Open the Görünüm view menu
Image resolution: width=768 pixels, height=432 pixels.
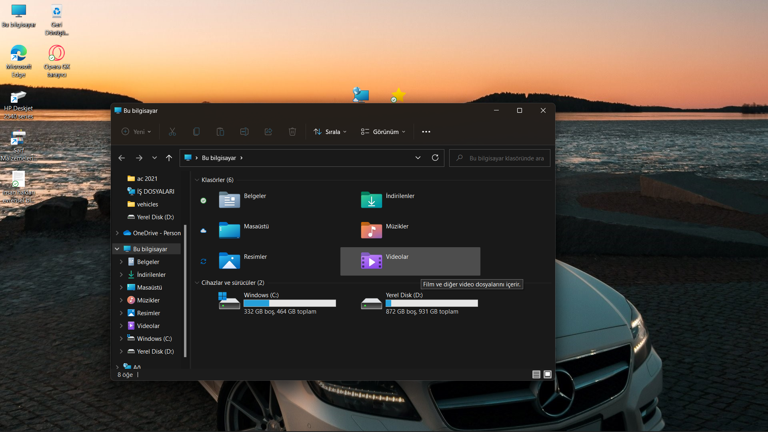coord(383,132)
